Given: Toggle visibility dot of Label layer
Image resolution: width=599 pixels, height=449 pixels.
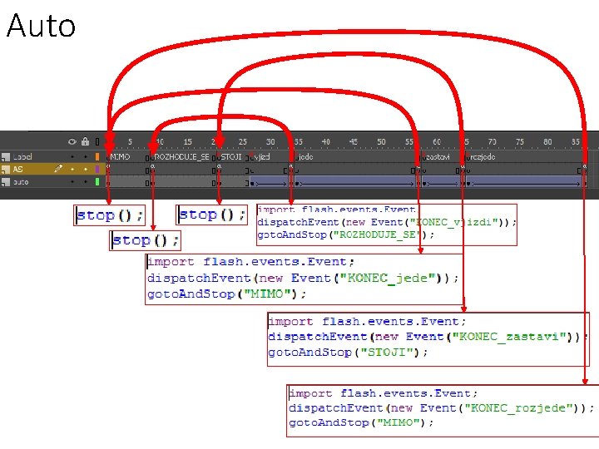Looking at the screenshot, I should click(72, 156).
